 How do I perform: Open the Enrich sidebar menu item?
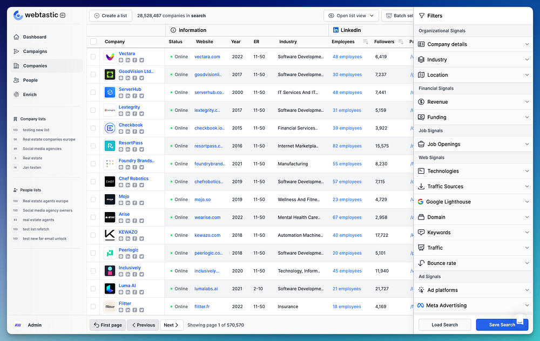click(x=30, y=94)
